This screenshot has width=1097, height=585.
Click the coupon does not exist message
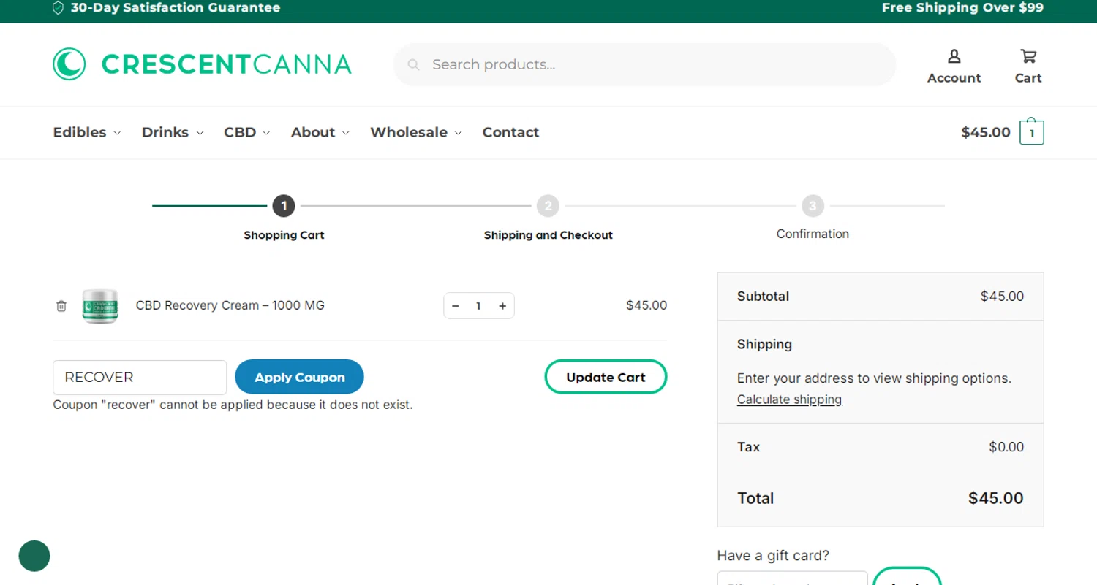pyautogui.click(x=233, y=405)
